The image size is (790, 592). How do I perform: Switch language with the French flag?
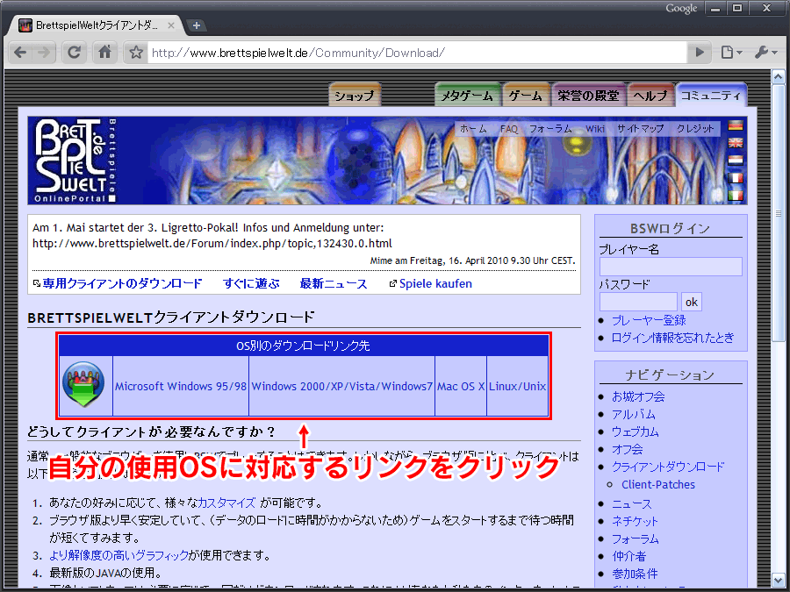click(736, 178)
